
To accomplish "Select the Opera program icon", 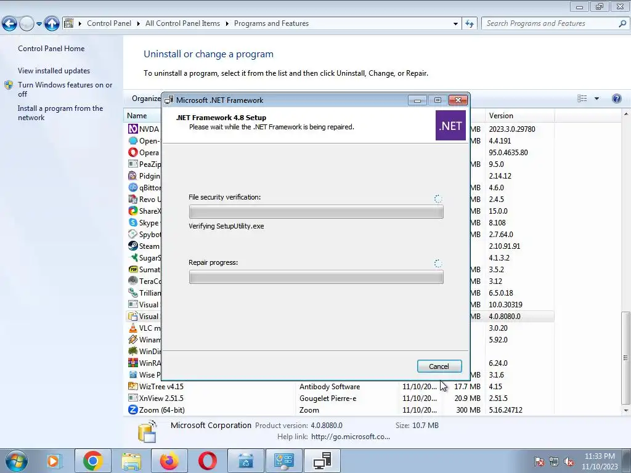I will (x=133, y=153).
